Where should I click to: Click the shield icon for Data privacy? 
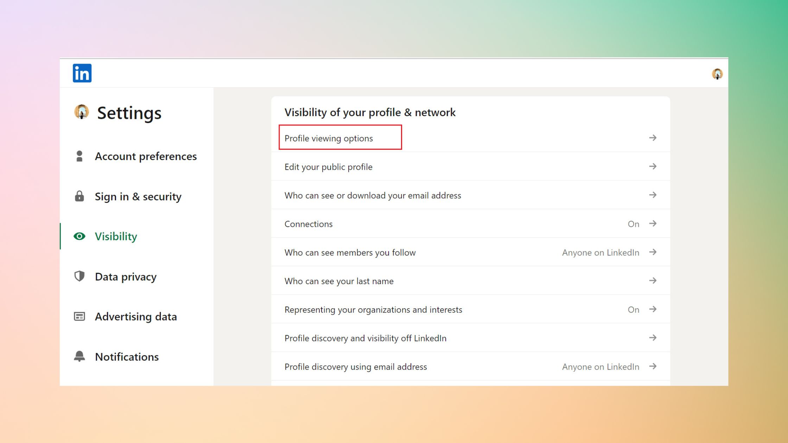[80, 276]
